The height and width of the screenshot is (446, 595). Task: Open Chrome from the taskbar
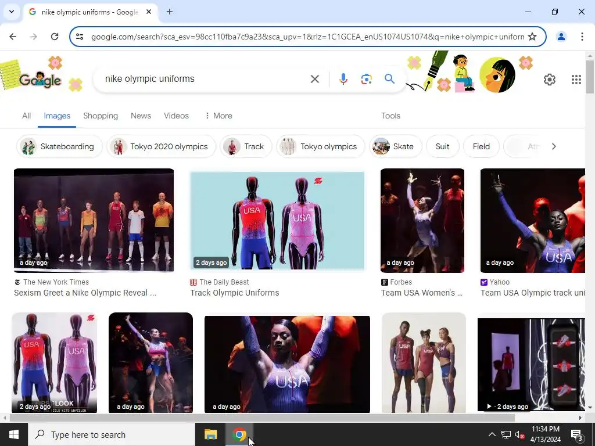(239, 434)
